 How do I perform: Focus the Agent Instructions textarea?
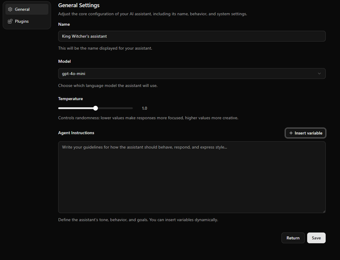192,177
